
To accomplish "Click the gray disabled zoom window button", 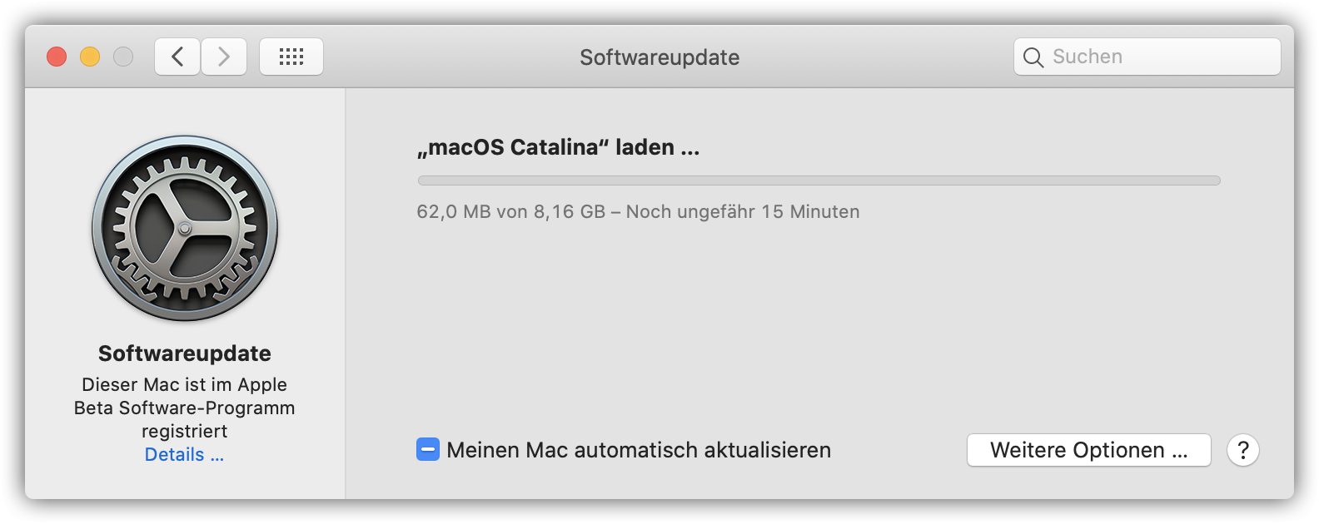I will pos(123,57).
